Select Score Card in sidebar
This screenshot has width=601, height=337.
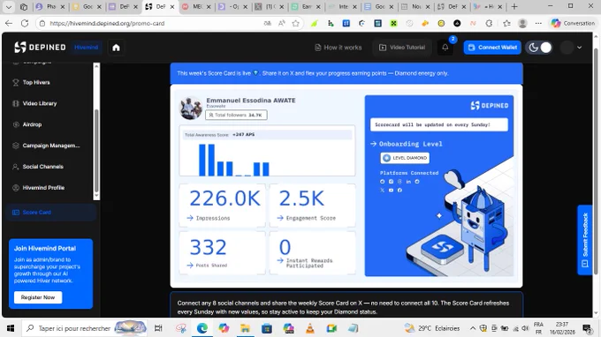click(50, 213)
